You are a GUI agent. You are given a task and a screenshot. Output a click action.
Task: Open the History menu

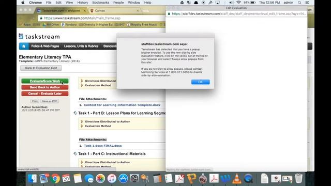tap(83, 3)
